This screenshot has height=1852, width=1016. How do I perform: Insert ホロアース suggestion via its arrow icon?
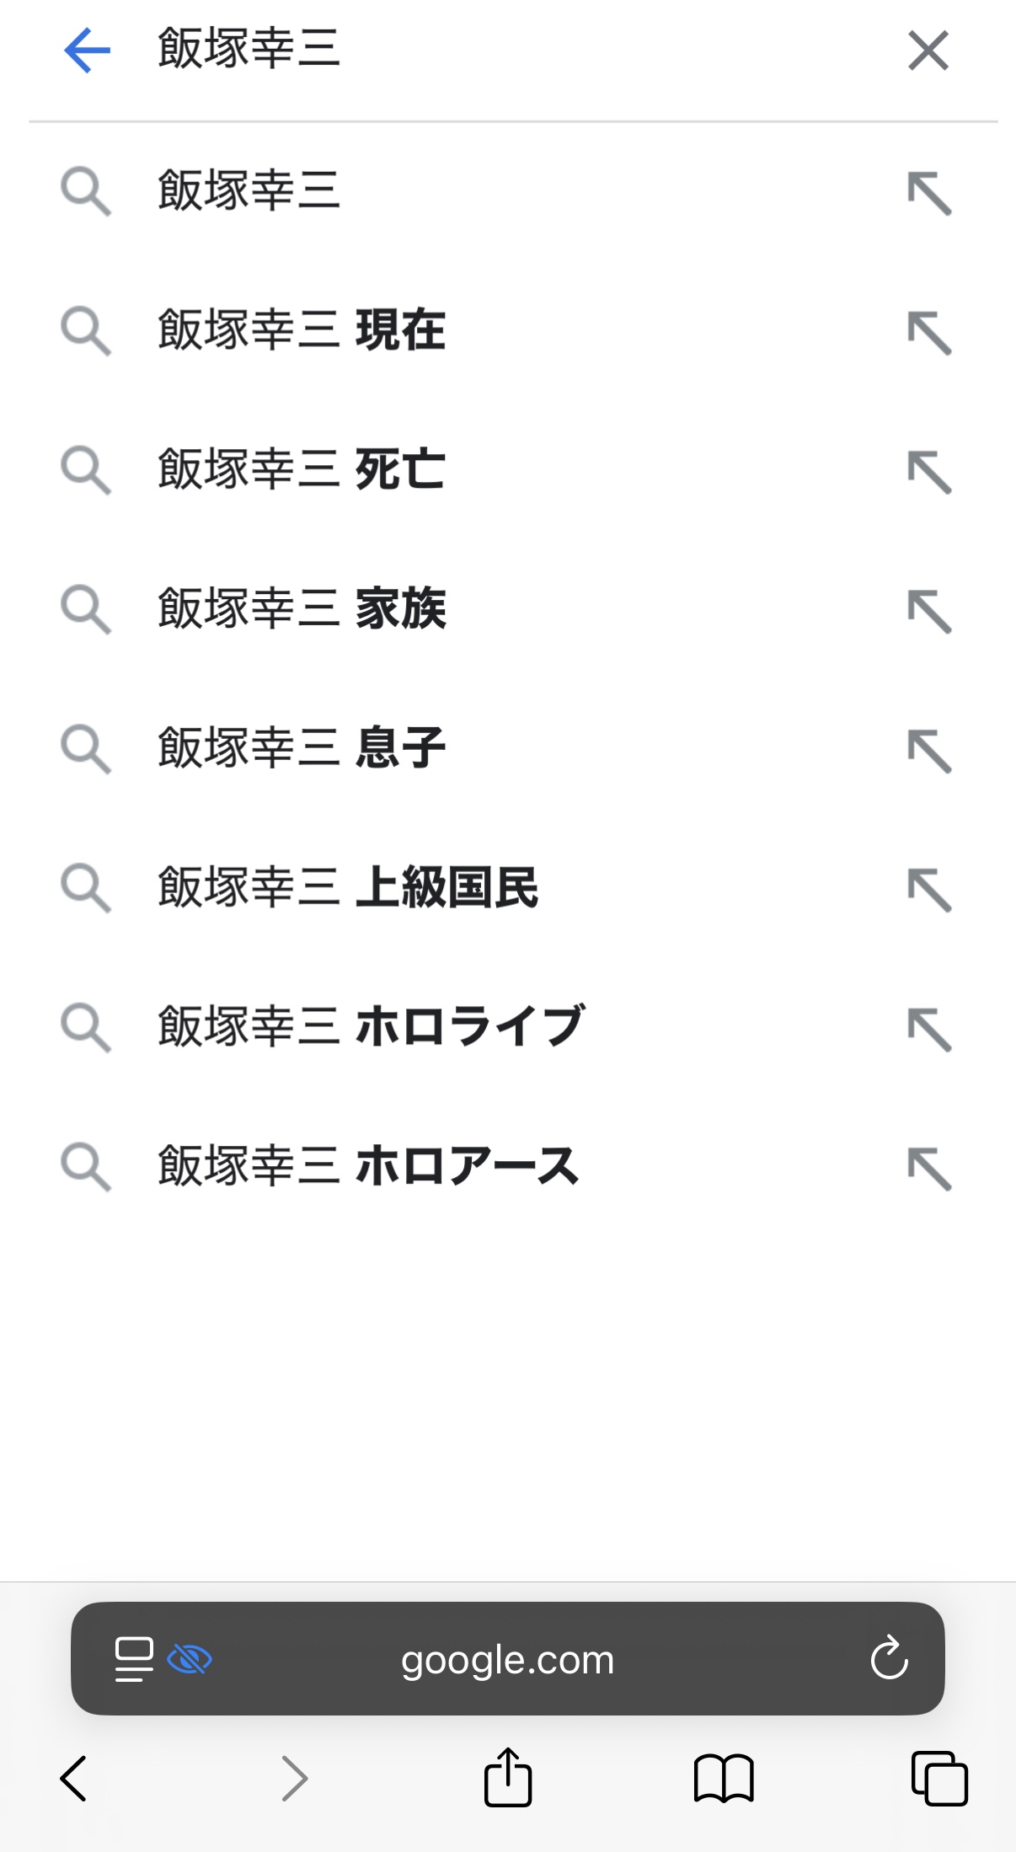pyautogui.click(x=929, y=1169)
